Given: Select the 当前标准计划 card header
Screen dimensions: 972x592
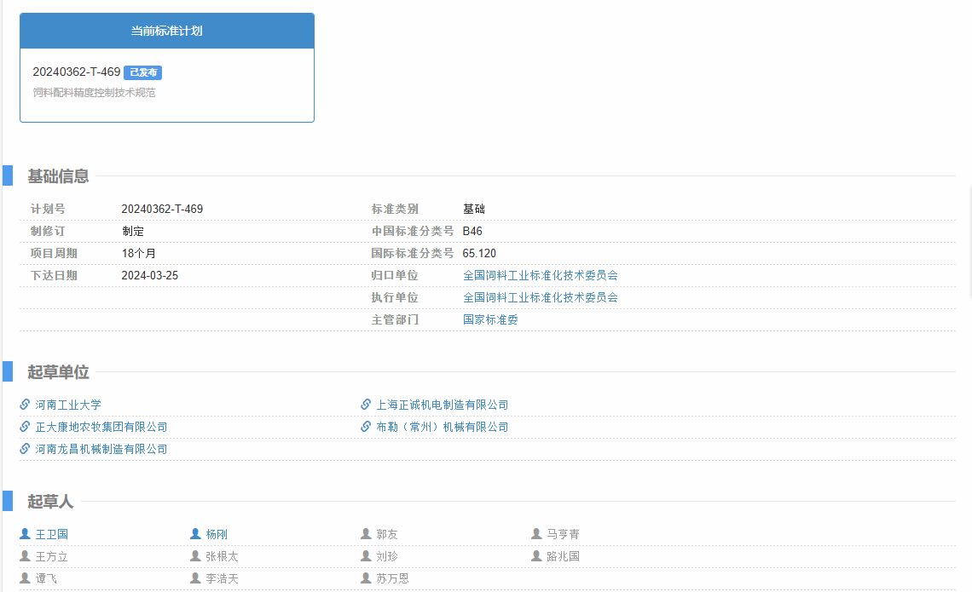Looking at the screenshot, I should point(166,31).
